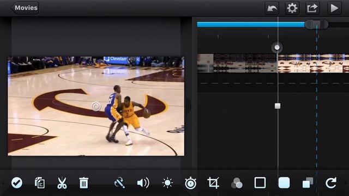Viewport: 349px width, 196px height.
Task: Split clip with the scissors icon
Action: [x=62, y=183]
